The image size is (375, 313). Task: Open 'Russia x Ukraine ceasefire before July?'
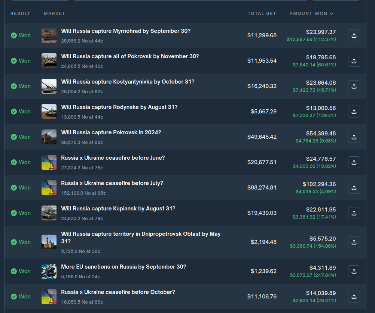112,183
